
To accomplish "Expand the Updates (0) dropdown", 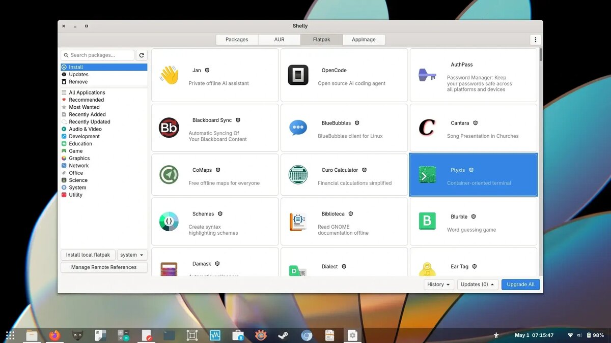I will click(478, 285).
